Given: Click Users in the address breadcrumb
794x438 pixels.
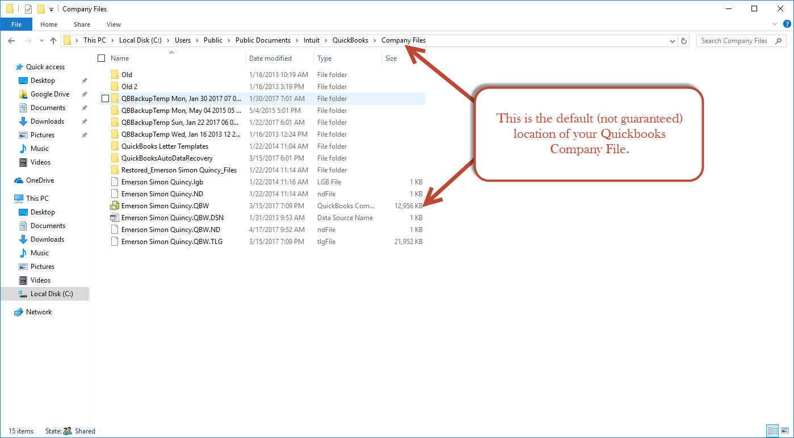Looking at the screenshot, I should pos(183,40).
